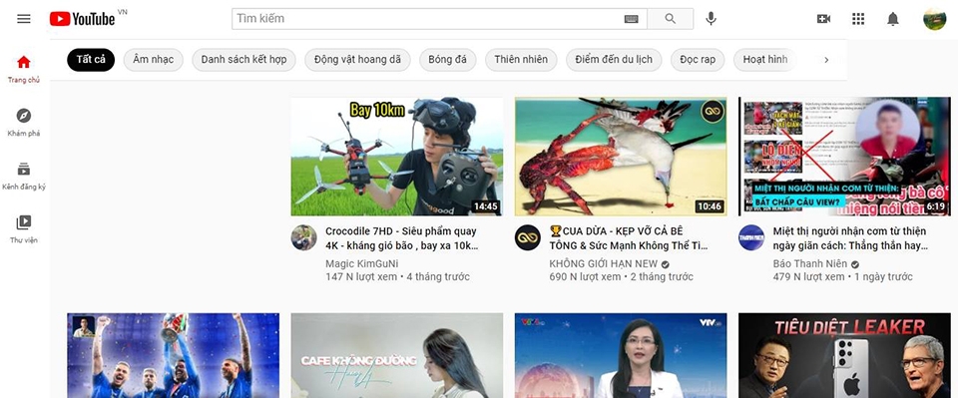Image resolution: width=958 pixels, height=398 pixels.
Task: Open Magic KimGuNi channel avatar
Action: 303,237
